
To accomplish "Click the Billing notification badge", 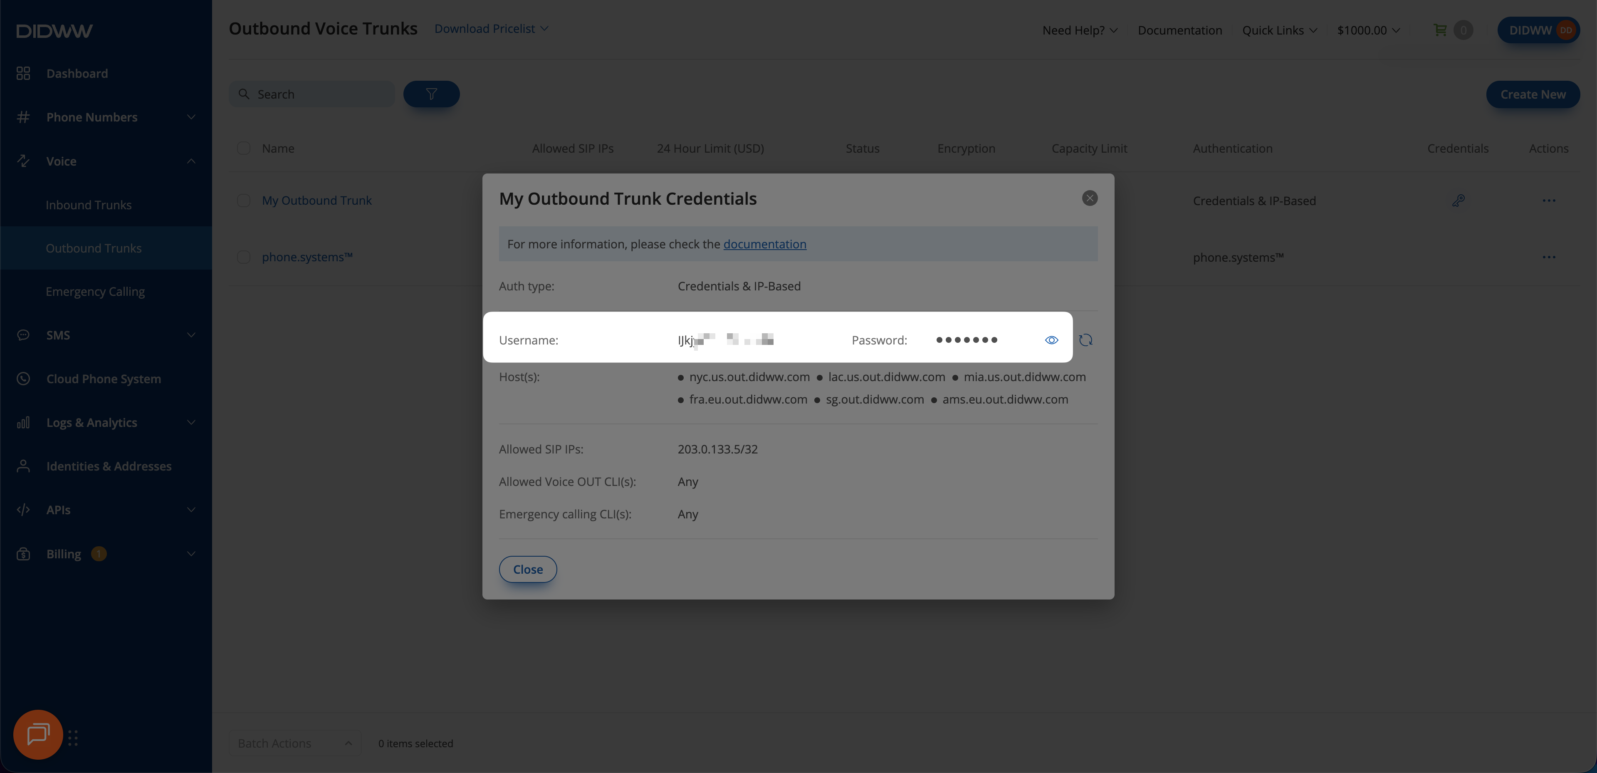I will (x=99, y=553).
